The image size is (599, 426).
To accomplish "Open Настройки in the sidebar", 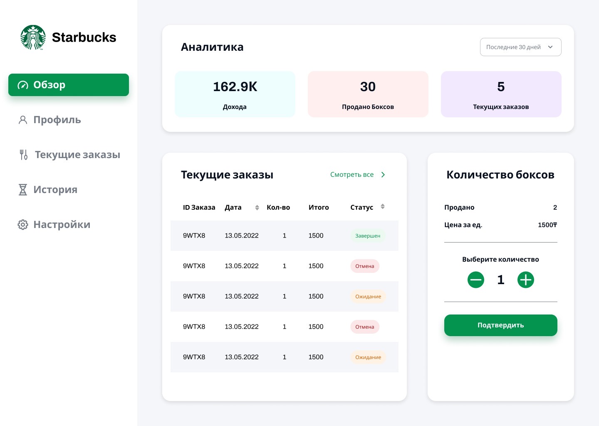I will click(x=62, y=225).
